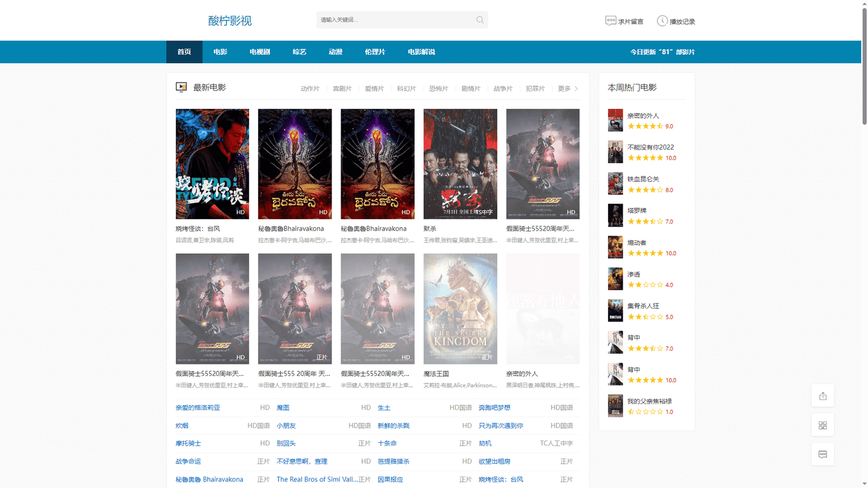Open 默杀 movie poster
This screenshot has width=868, height=488.
click(x=461, y=164)
